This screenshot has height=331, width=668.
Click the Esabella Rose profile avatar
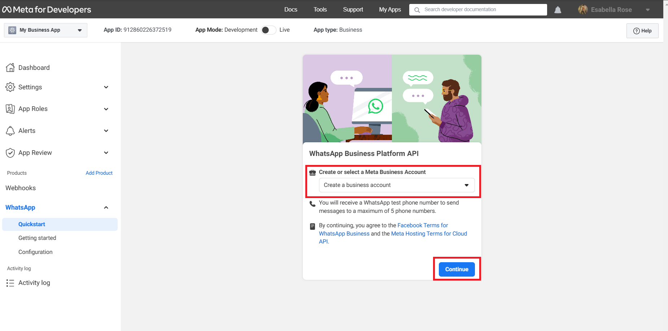click(583, 10)
